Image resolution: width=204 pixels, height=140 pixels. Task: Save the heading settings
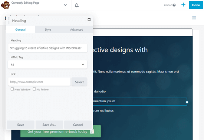20,125
